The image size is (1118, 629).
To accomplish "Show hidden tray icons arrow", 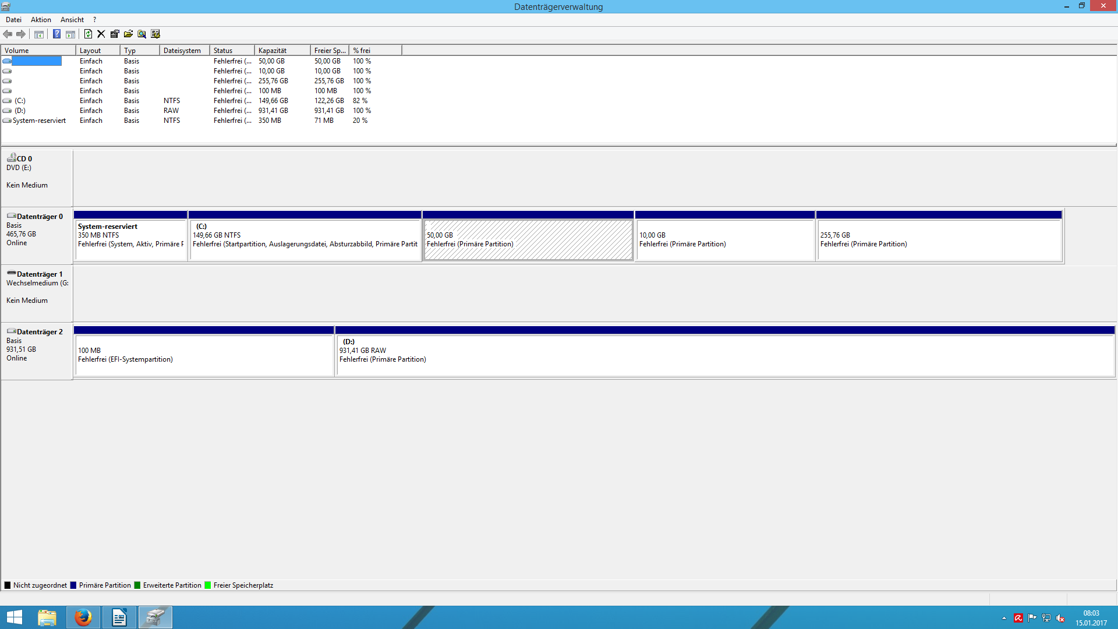I will pyautogui.click(x=1004, y=619).
